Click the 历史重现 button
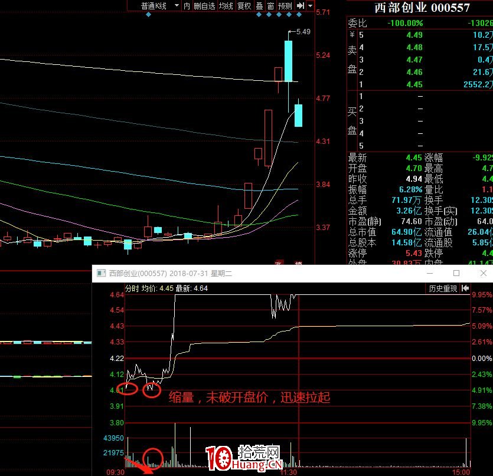This screenshot has height=476, width=493. click(x=443, y=288)
